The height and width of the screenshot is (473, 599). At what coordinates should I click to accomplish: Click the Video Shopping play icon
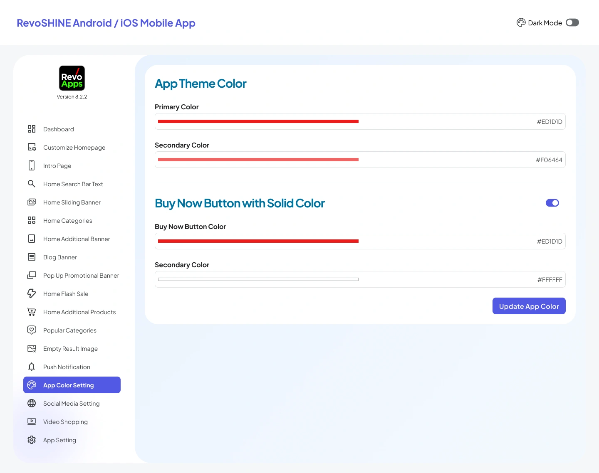tap(32, 421)
